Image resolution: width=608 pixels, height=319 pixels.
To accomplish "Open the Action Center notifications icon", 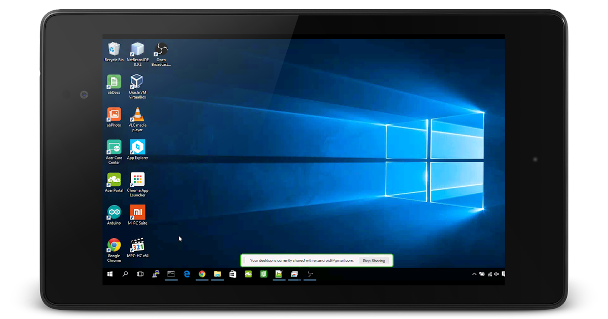I will 503,274.
